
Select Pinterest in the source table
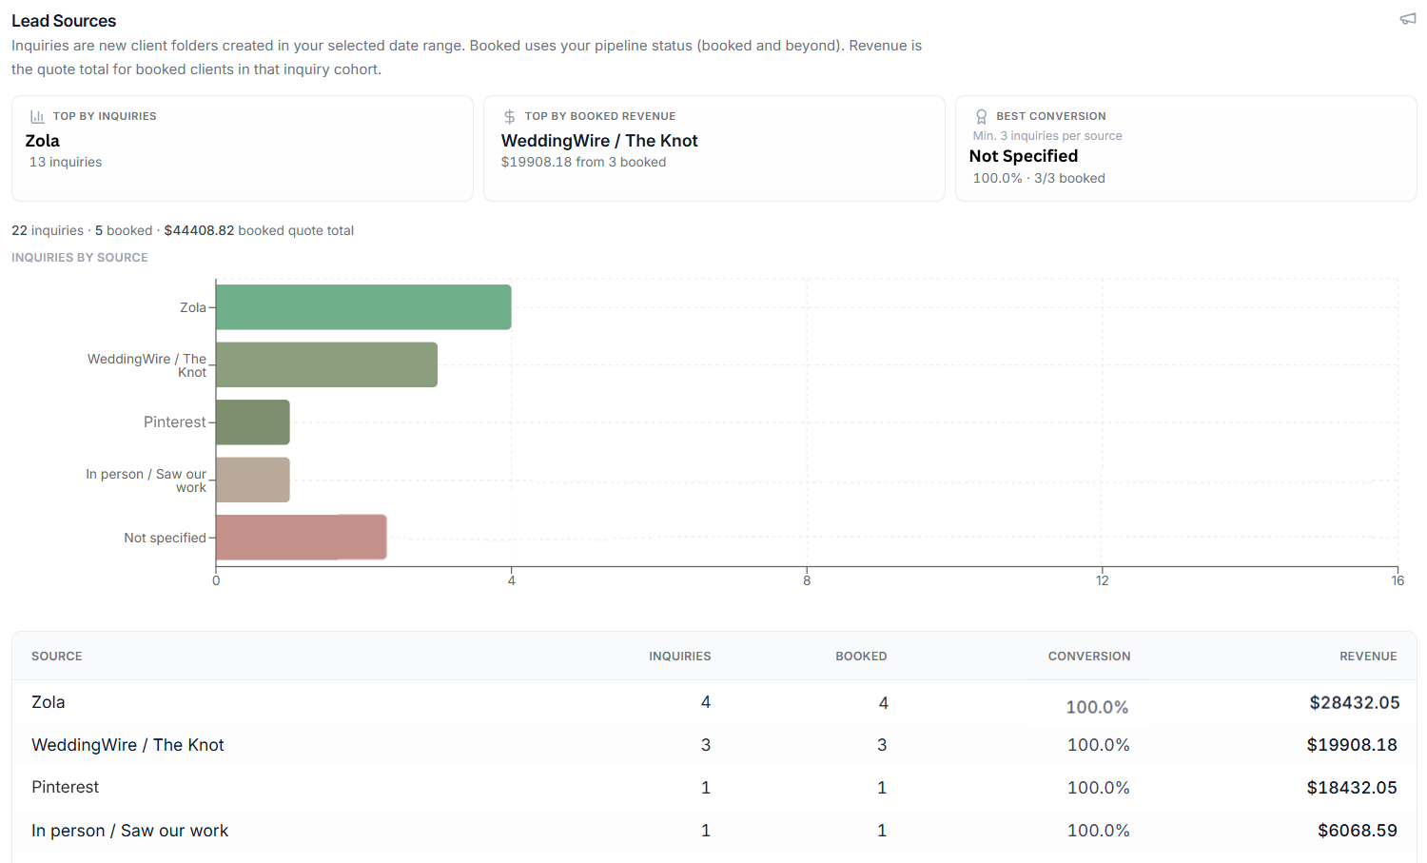click(65, 787)
